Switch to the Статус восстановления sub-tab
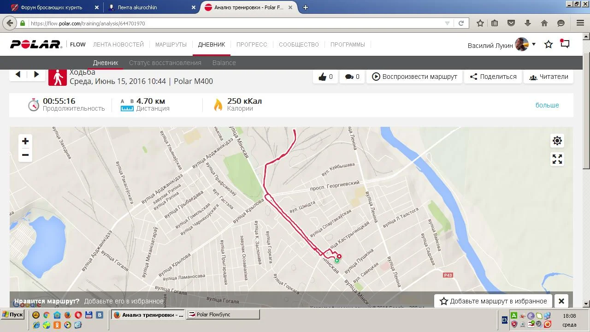Viewport: 590px width, 332px height. (x=165, y=63)
